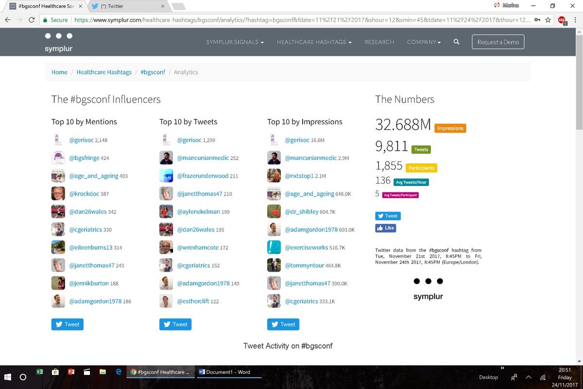
Task: Launch PowerPoint from the taskbar
Action: click(x=71, y=372)
